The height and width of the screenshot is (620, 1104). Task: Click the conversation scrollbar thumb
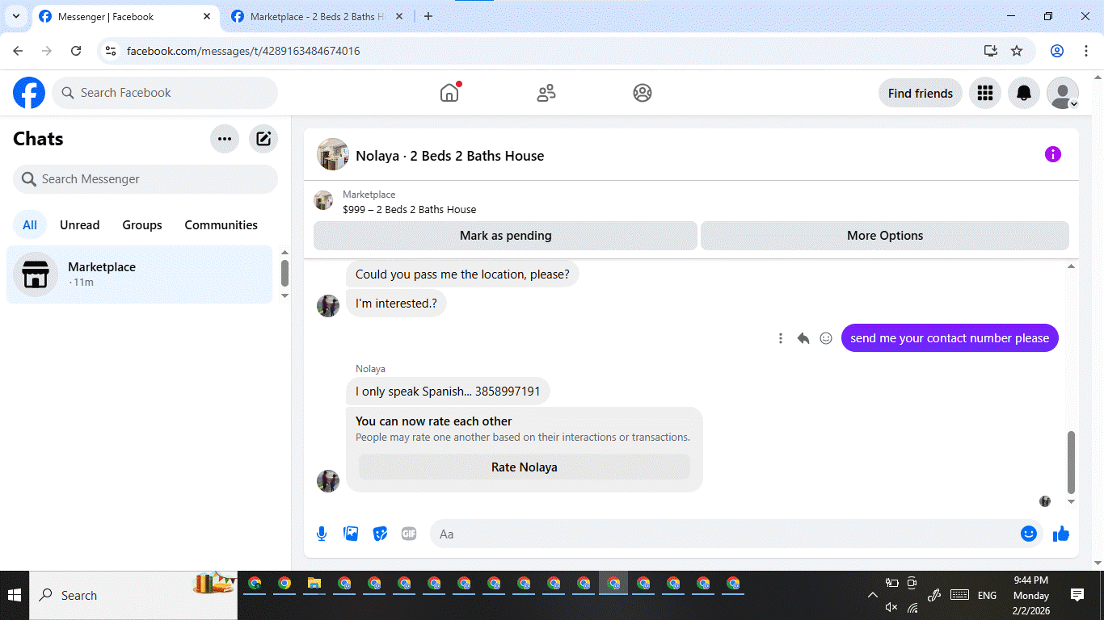tap(1072, 463)
